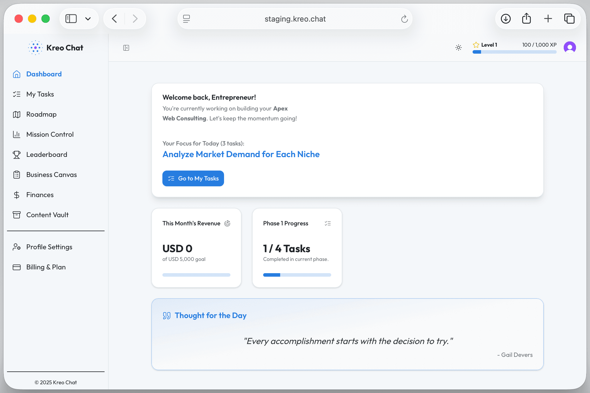Collapse the sidebar with the panel icon
Screen dimensions: 590x393
pos(126,48)
